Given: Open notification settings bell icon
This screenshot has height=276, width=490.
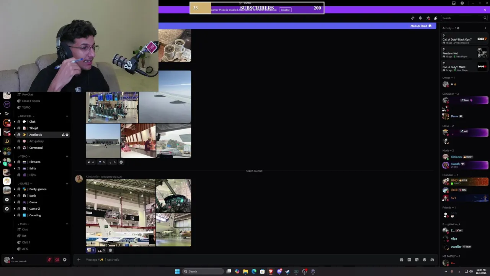Looking at the screenshot, I should 420,18.
